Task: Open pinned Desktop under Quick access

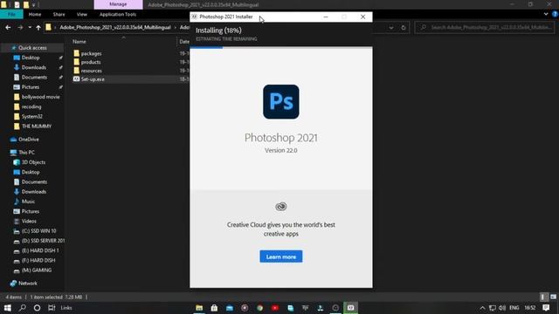Action: pyautogui.click(x=31, y=58)
